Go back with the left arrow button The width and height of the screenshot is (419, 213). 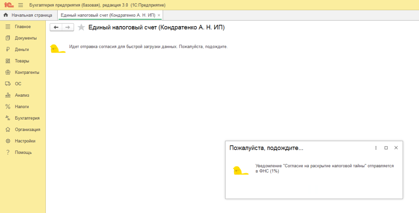(x=56, y=27)
